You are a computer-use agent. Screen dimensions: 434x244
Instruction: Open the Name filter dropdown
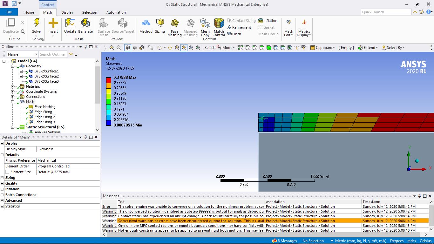coord(23,54)
